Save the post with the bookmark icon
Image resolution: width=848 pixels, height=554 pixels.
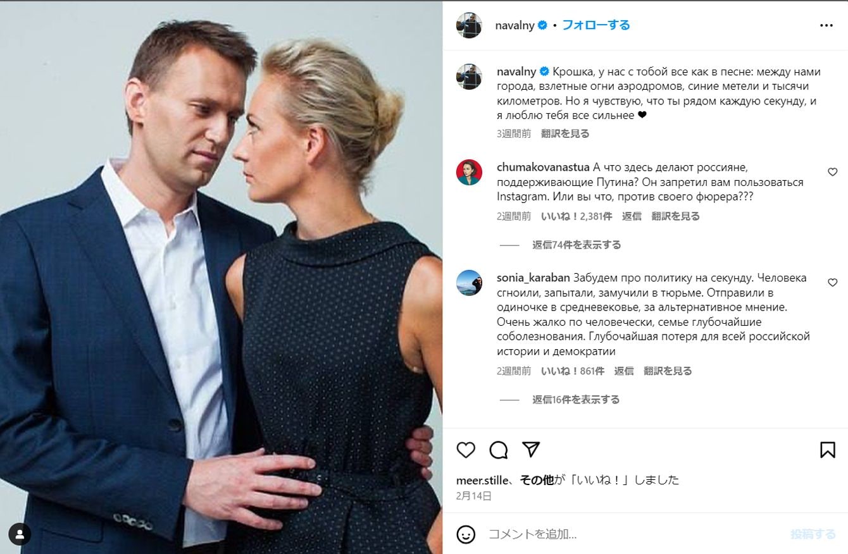coord(827,450)
